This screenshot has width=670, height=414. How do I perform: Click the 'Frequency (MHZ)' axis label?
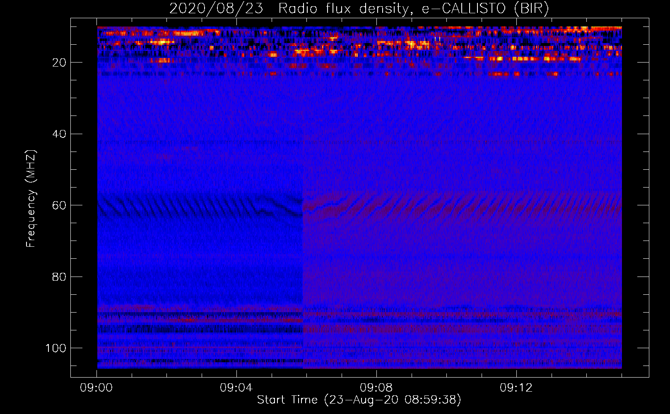[x=31, y=198]
